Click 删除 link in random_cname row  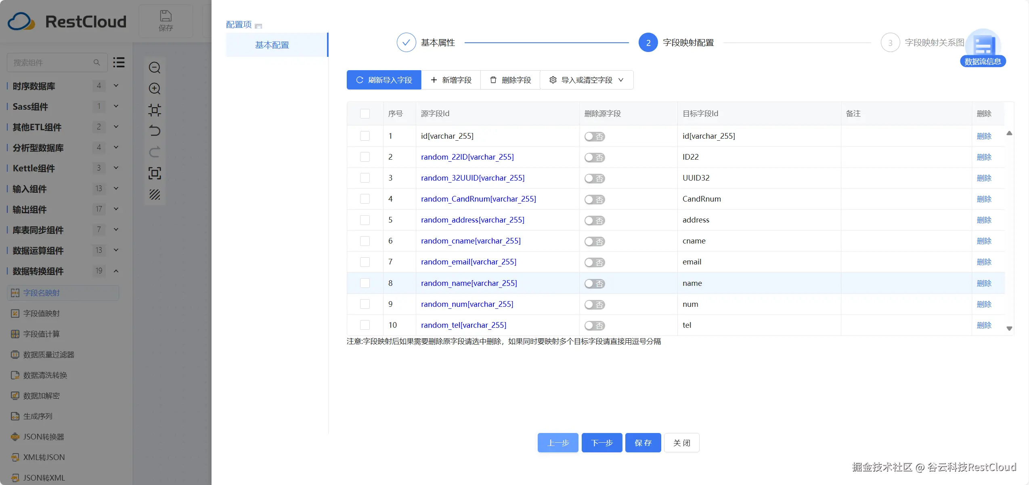[984, 241]
